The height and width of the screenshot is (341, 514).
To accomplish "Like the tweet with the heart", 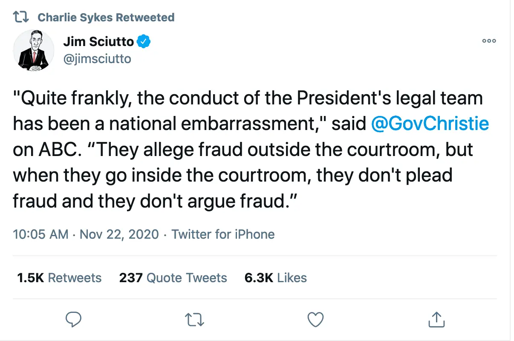I will click(x=316, y=319).
